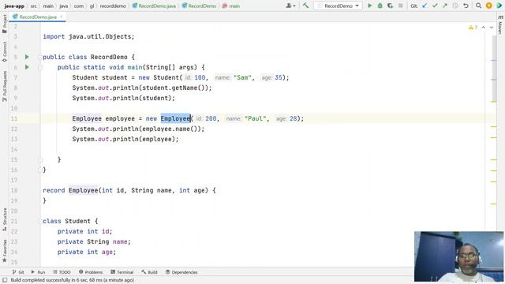The height and width of the screenshot is (284, 505).
Task: Open the TODO tab in bottom bar
Action: (62, 272)
